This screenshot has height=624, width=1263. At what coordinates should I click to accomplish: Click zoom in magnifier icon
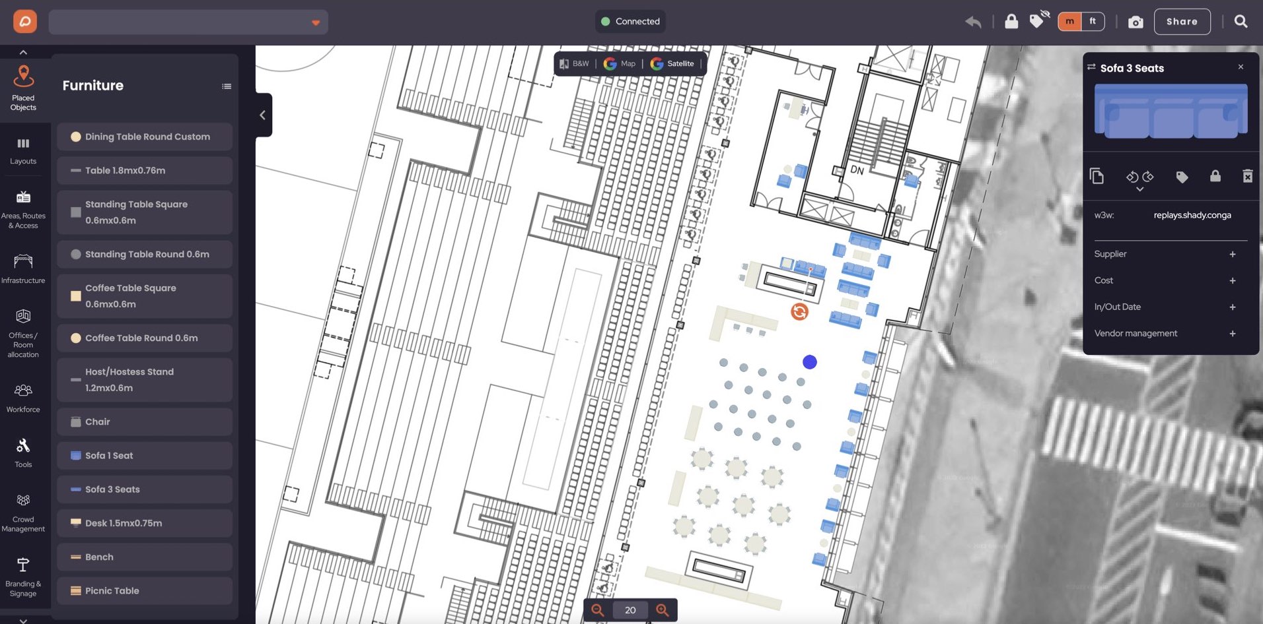(663, 610)
